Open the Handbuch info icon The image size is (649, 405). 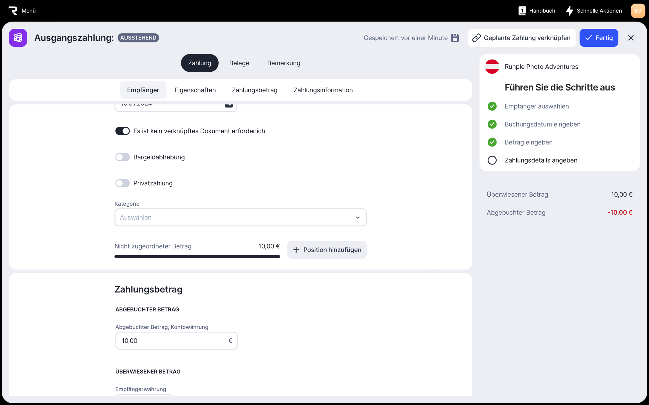coord(522,11)
